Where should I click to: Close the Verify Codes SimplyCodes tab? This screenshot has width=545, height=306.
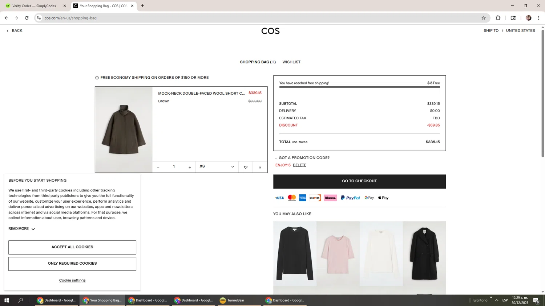click(x=65, y=6)
